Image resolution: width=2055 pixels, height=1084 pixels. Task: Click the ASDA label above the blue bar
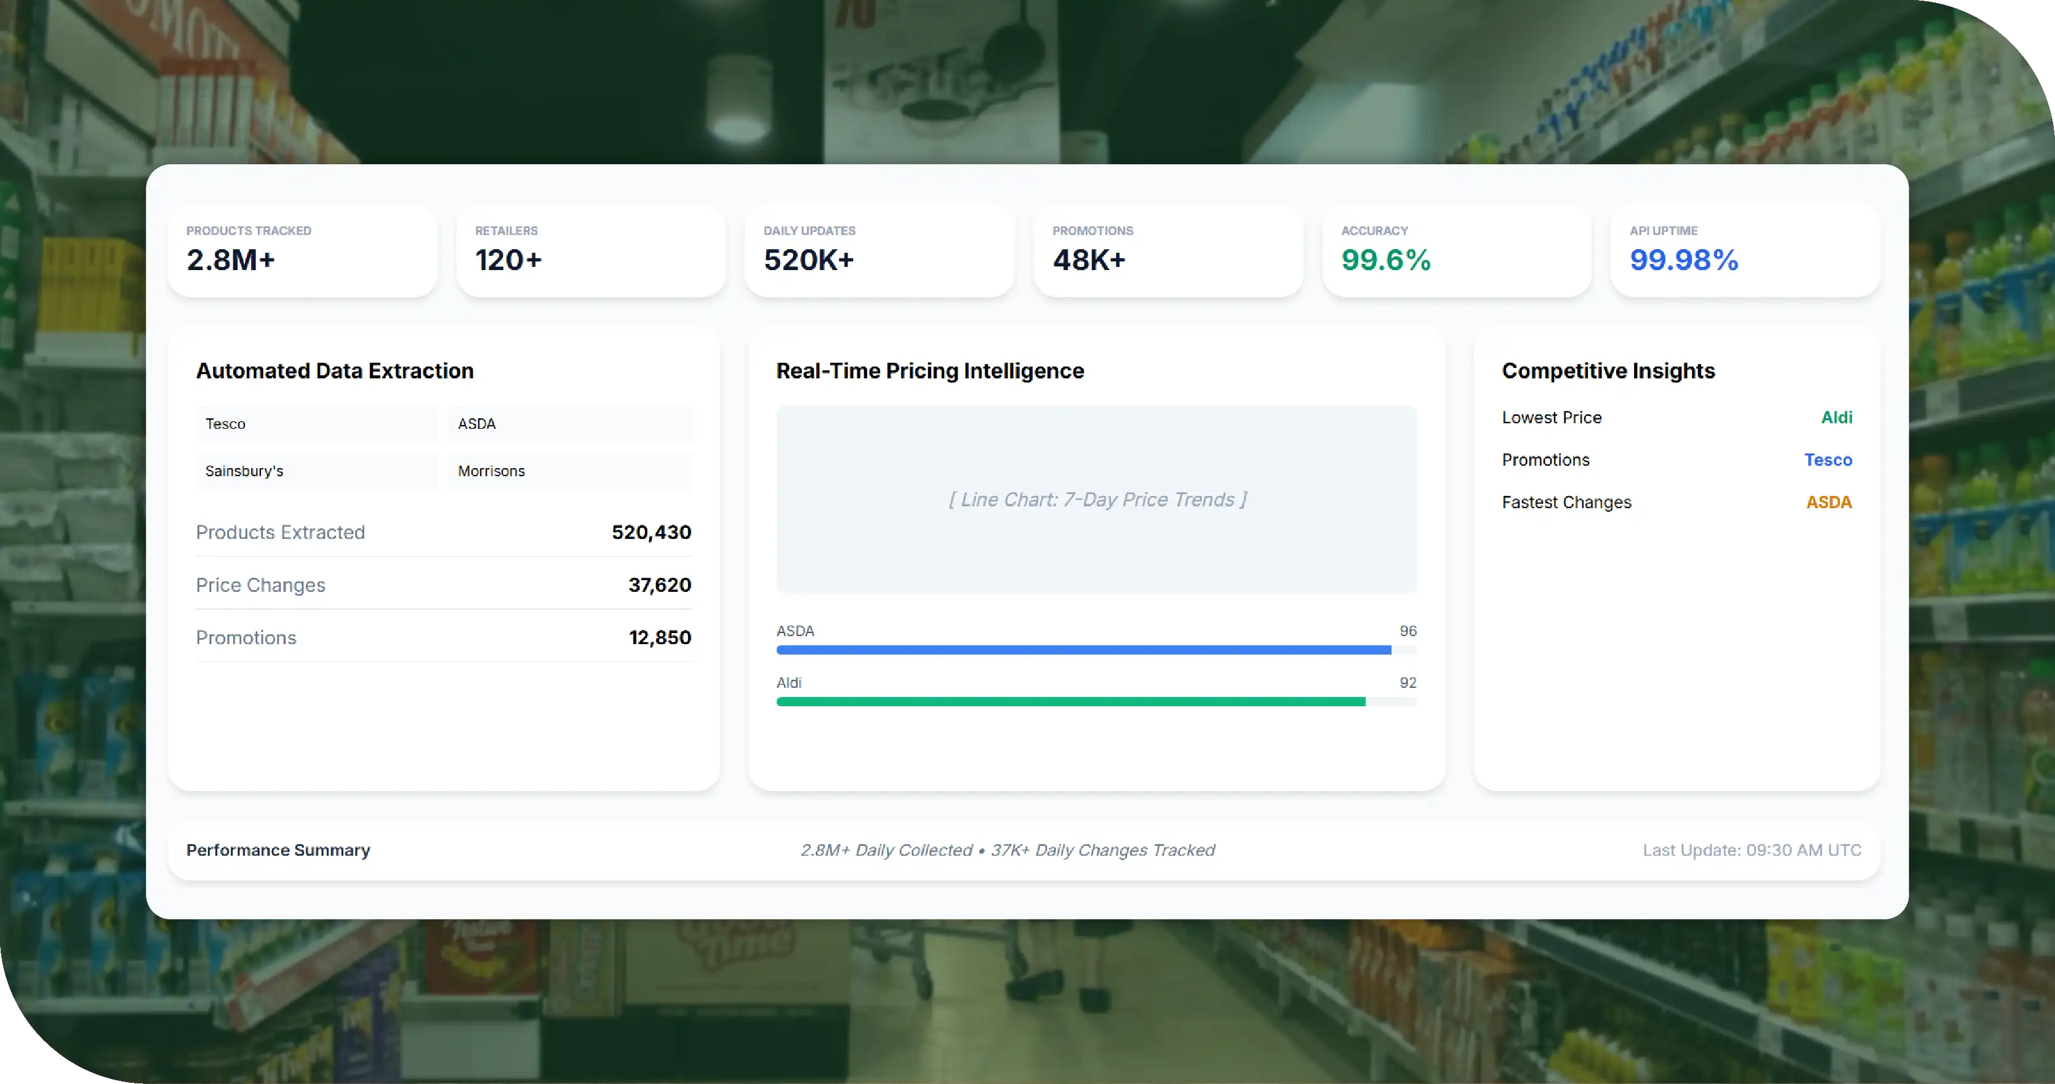795,631
